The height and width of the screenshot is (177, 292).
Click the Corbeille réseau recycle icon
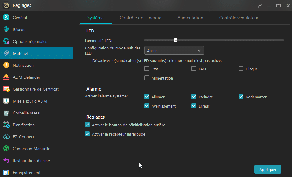[x=6, y=113]
